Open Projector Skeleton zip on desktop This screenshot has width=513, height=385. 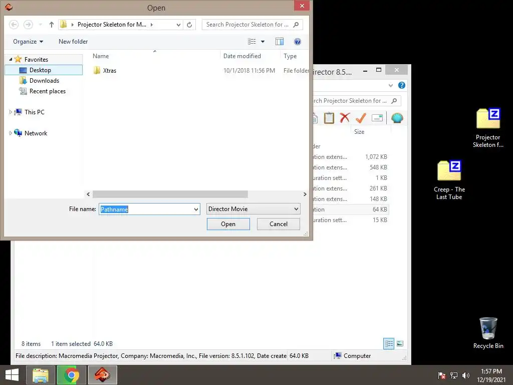tap(488, 128)
